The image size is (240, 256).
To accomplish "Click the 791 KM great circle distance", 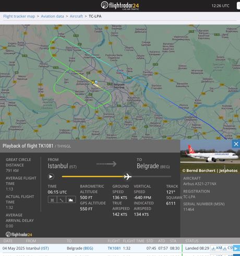I will click(x=12, y=171).
